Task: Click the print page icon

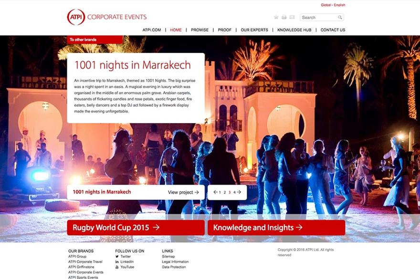Action: [x=284, y=17]
